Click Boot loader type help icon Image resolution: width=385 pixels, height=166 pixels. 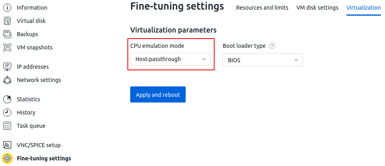(x=272, y=46)
